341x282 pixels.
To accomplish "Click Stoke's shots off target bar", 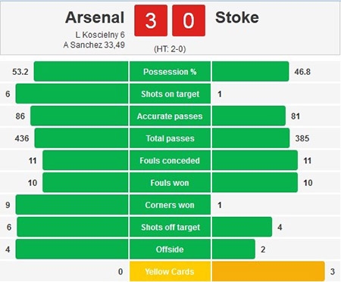I will (x=242, y=227).
